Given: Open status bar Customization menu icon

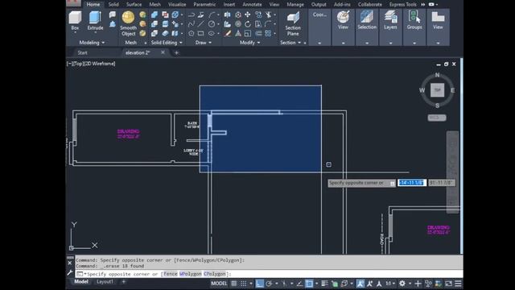Looking at the screenshot, I should pyautogui.click(x=458, y=284).
